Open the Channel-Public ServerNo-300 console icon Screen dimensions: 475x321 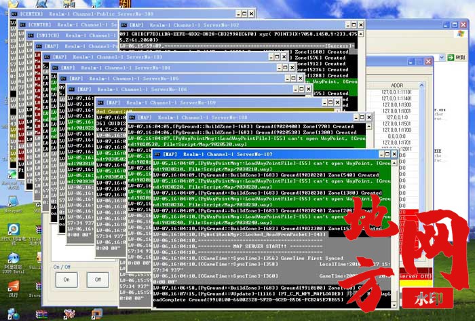pyautogui.click(x=14, y=14)
